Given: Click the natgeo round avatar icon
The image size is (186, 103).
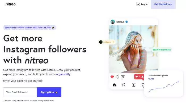Looking at the screenshot, I should point(101,42).
